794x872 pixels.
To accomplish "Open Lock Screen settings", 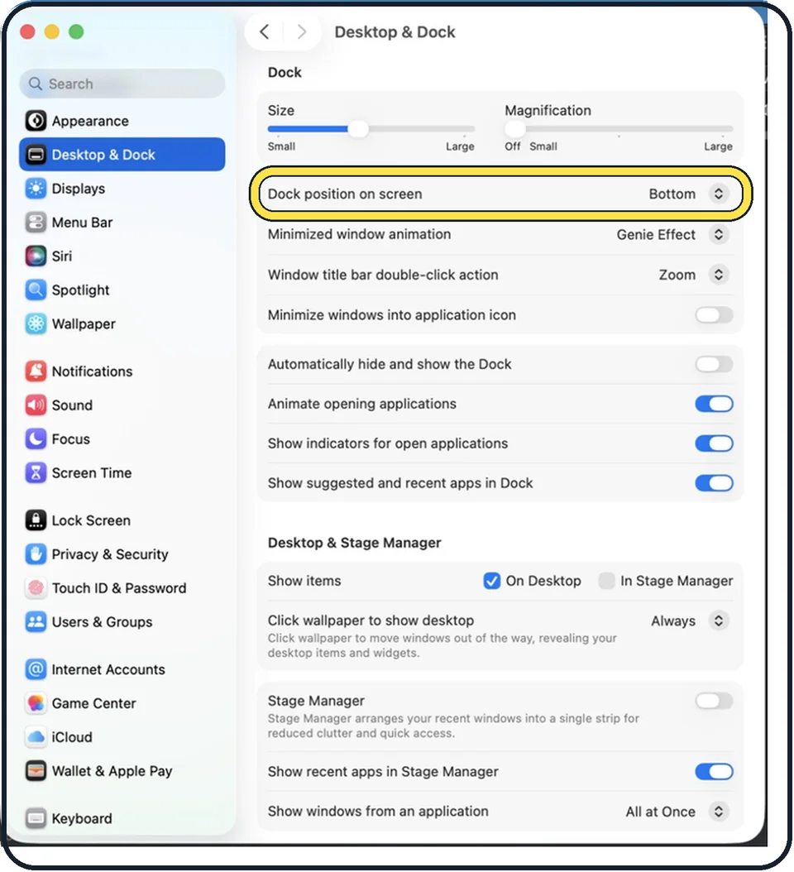I will (122, 520).
